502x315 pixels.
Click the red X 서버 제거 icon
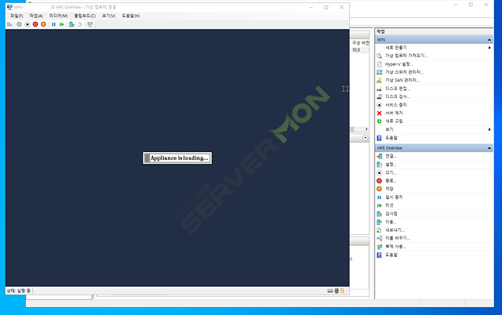coord(380,113)
